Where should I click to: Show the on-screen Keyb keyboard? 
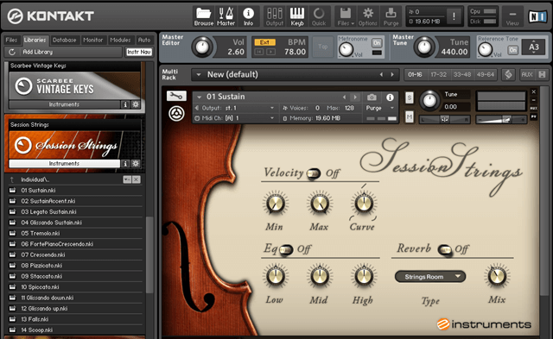[x=297, y=16]
